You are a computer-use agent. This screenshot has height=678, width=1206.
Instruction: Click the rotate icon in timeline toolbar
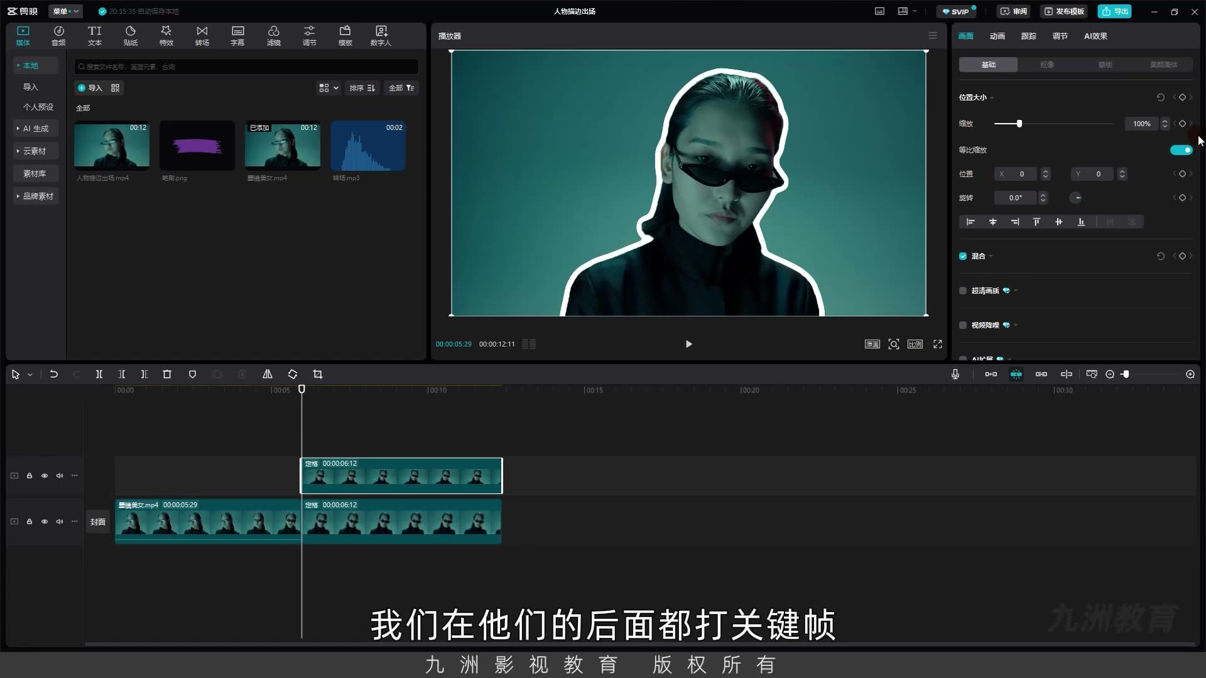click(293, 374)
